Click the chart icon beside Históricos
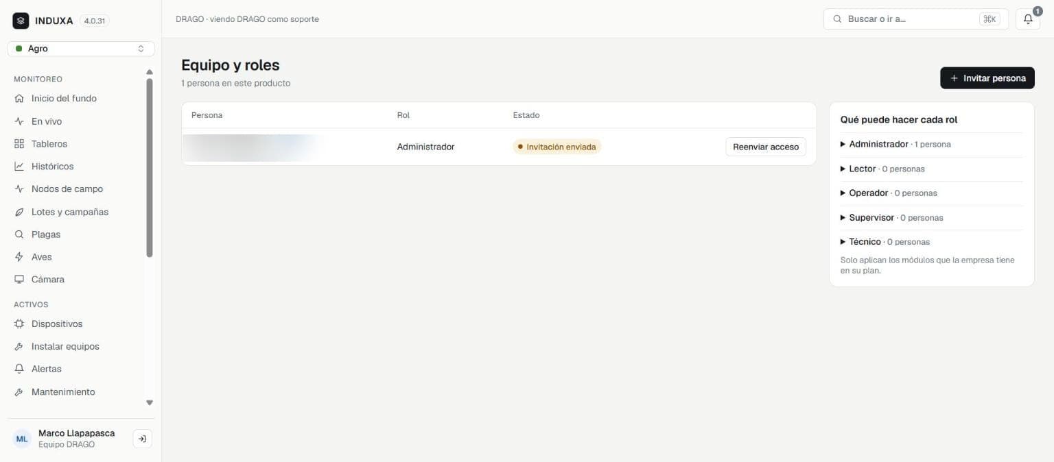This screenshot has width=1054, height=462. pos(19,167)
